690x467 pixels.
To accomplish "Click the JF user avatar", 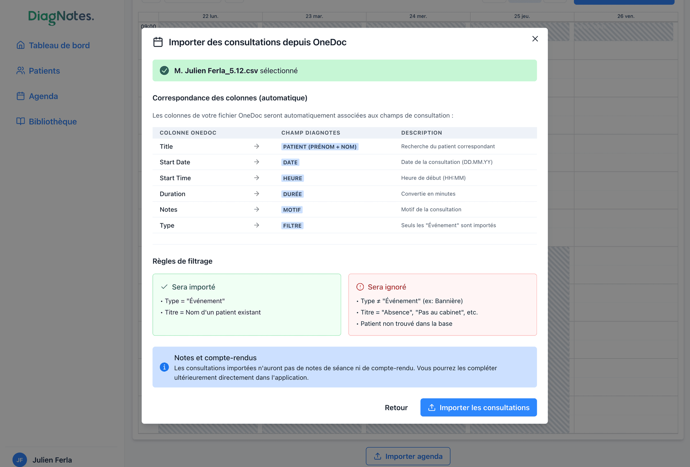I will 19,460.
